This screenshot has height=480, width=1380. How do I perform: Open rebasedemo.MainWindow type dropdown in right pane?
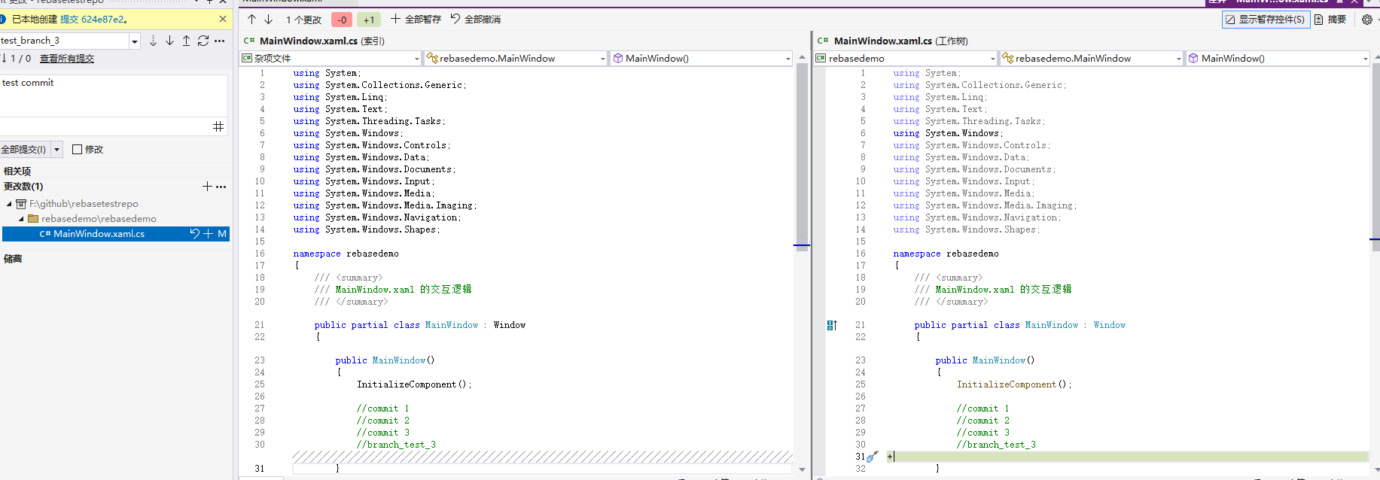1092,58
